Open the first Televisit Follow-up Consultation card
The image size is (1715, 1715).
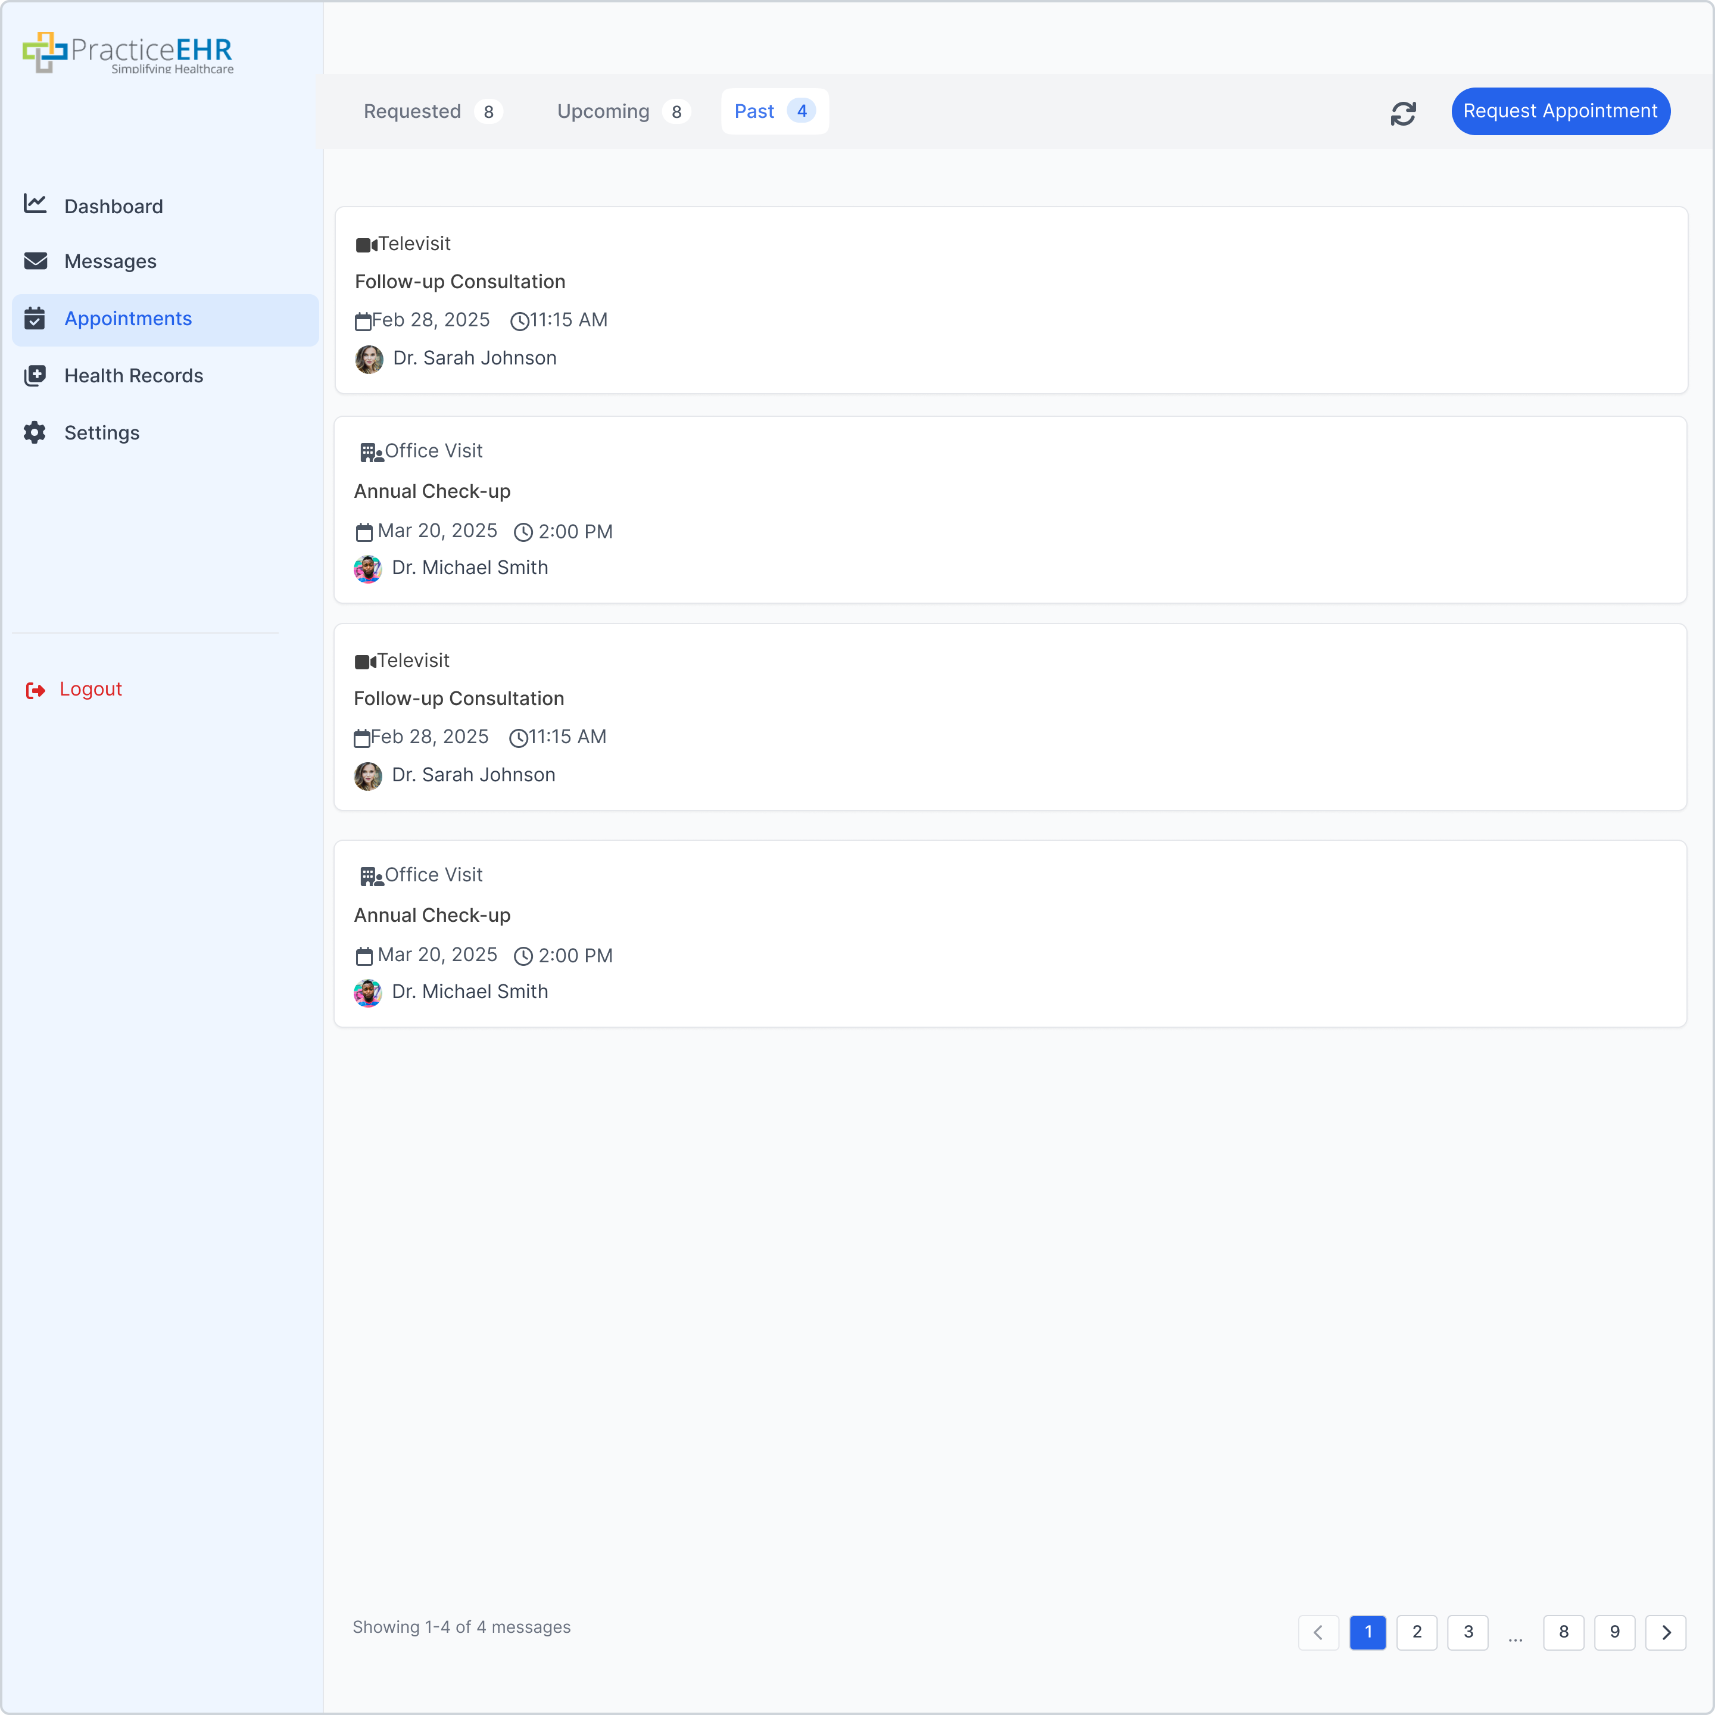1010,300
